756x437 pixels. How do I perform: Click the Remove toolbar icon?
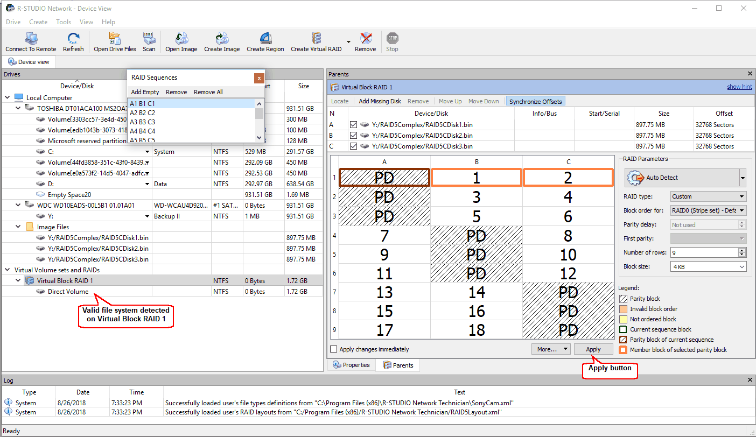click(x=366, y=38)
